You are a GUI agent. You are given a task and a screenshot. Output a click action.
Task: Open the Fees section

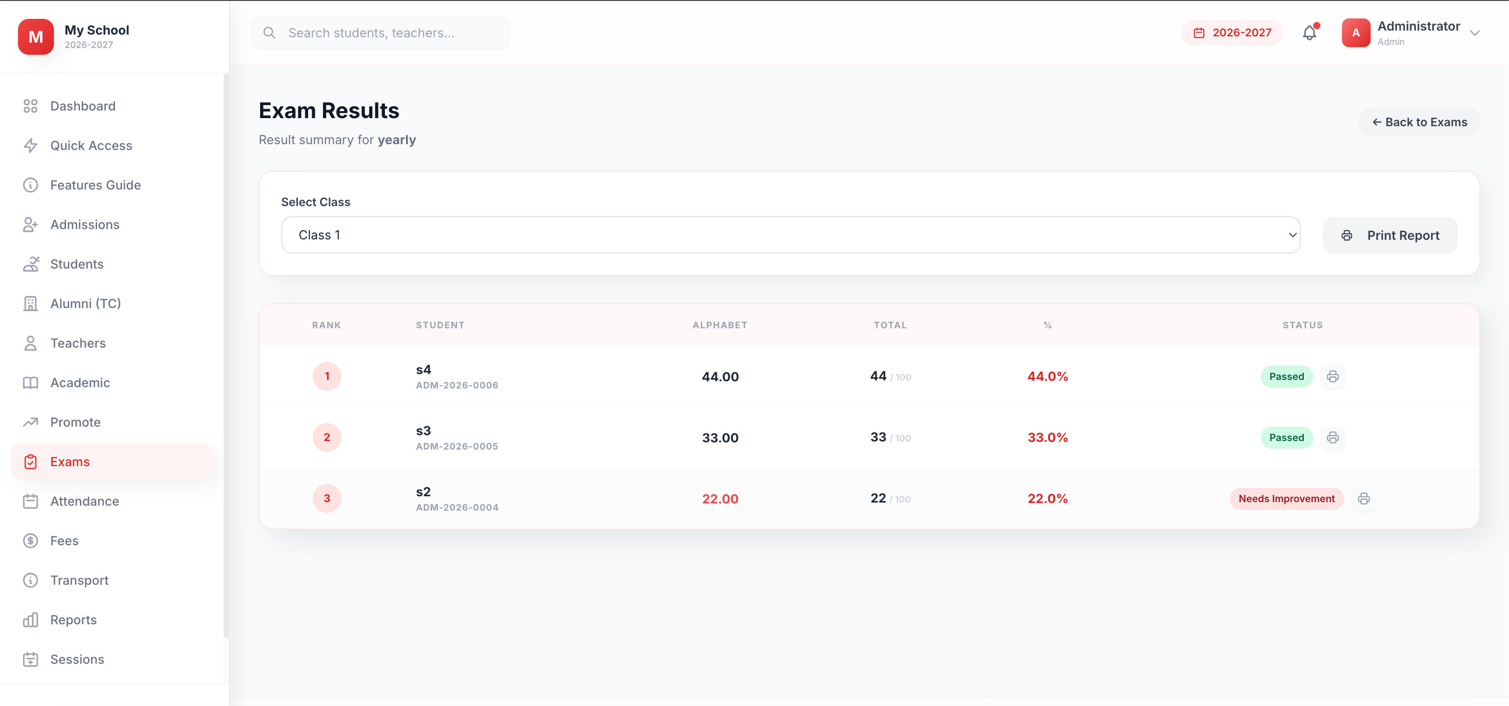tap(64, 541)
